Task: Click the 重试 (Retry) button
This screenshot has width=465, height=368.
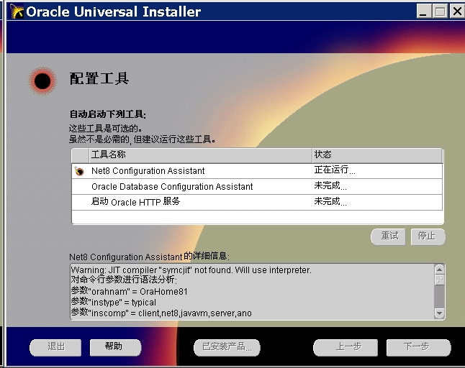Action: (388, 236)
